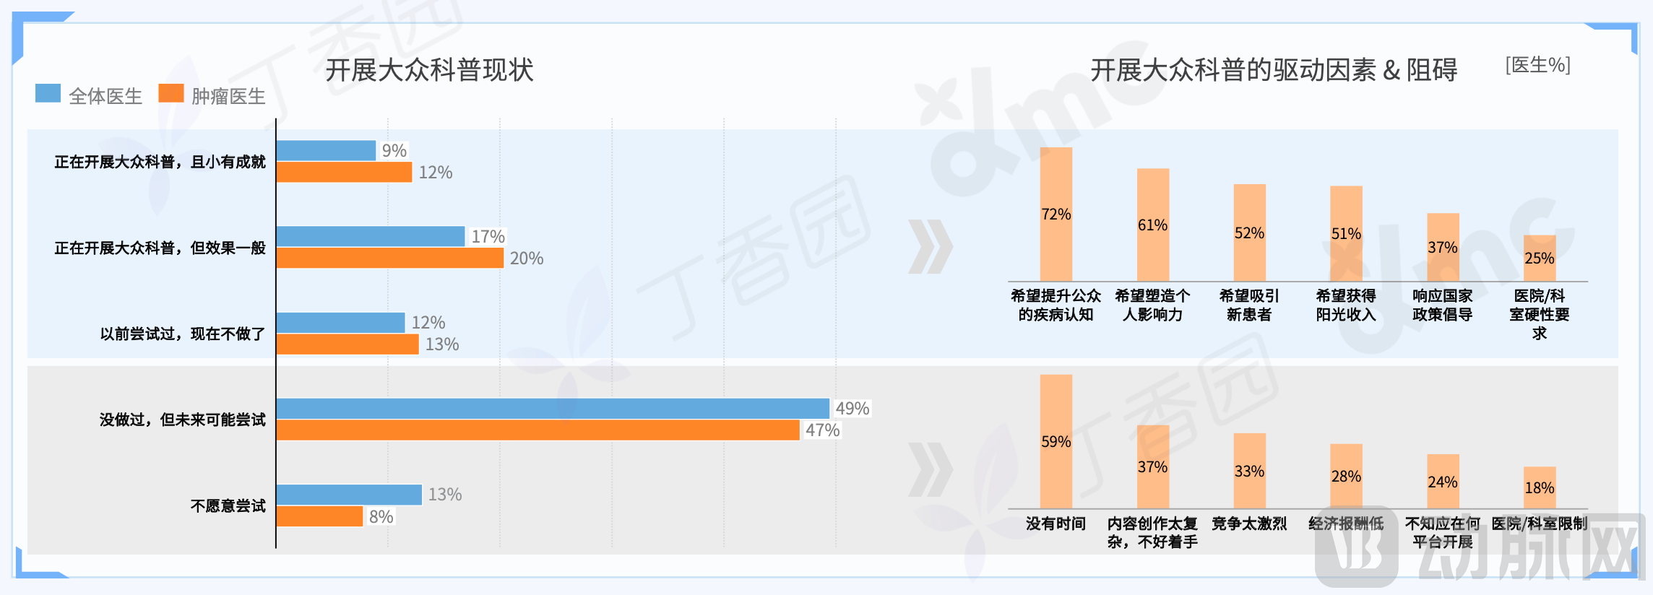Select the 49% blue bar
Viewport: 1653px width, 595px height.
click(x=553, y=409)
